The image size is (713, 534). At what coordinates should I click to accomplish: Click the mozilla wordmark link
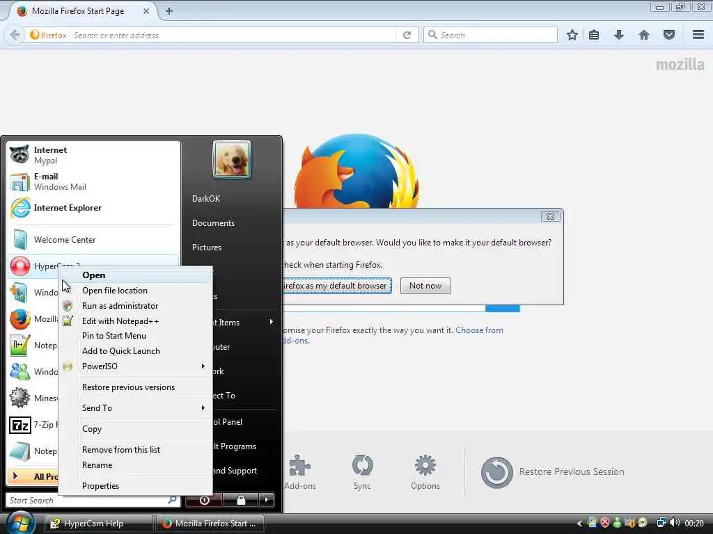point(680,65)
